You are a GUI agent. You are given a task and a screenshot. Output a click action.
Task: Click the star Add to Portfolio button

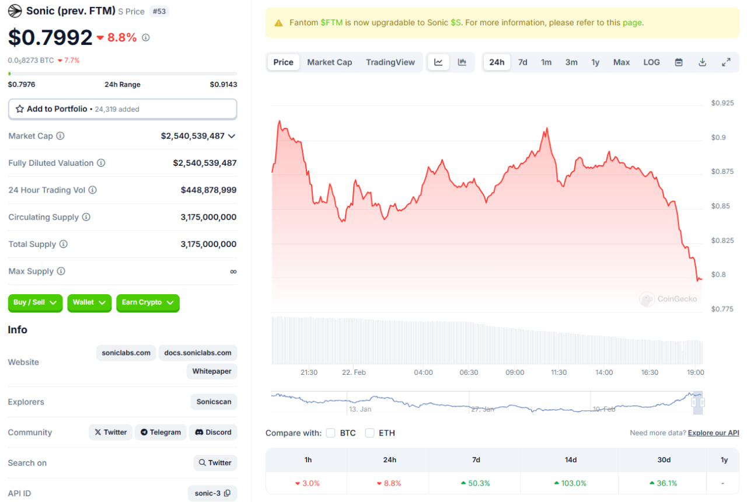coord(123,109)
